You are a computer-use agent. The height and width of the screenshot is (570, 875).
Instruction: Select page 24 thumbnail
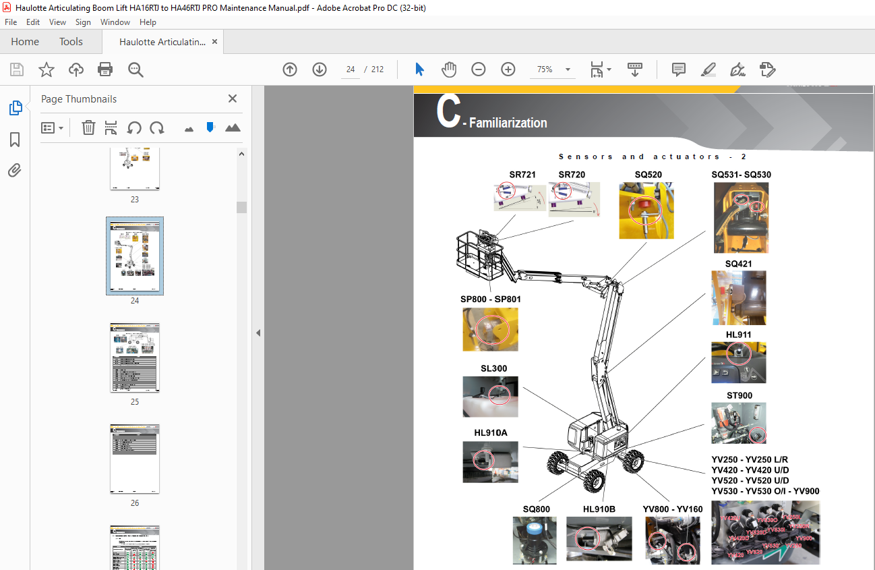tap(135, 256)
